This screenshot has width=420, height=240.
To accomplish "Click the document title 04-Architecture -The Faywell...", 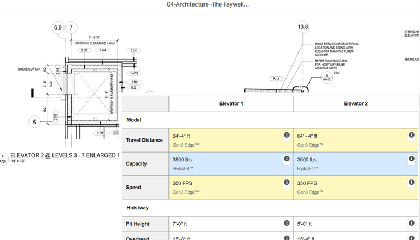I will pyautogui.click(x=208, y=4).
